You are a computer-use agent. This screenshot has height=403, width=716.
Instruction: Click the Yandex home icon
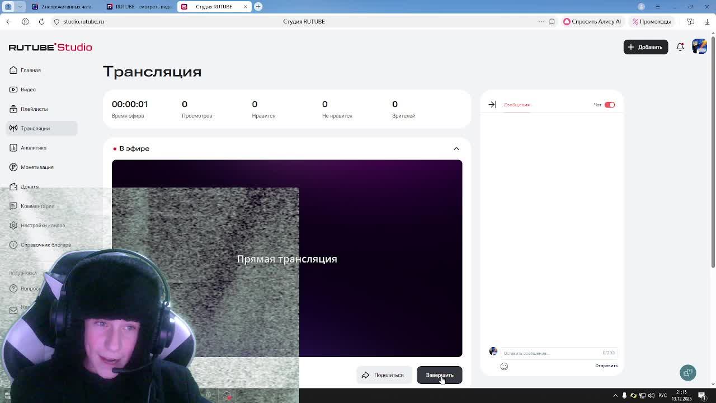(x=25, y=21)
